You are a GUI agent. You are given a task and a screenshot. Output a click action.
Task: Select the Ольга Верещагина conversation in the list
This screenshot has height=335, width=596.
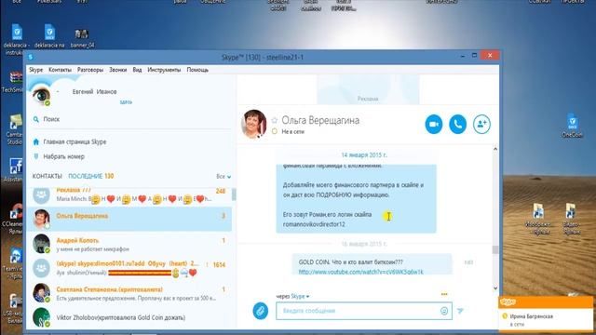pyautogui.click(x=129, y=220)
